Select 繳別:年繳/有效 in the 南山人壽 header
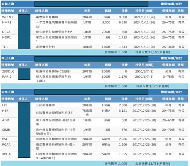This screenshot has width=190, height=166. click(171, 58)
